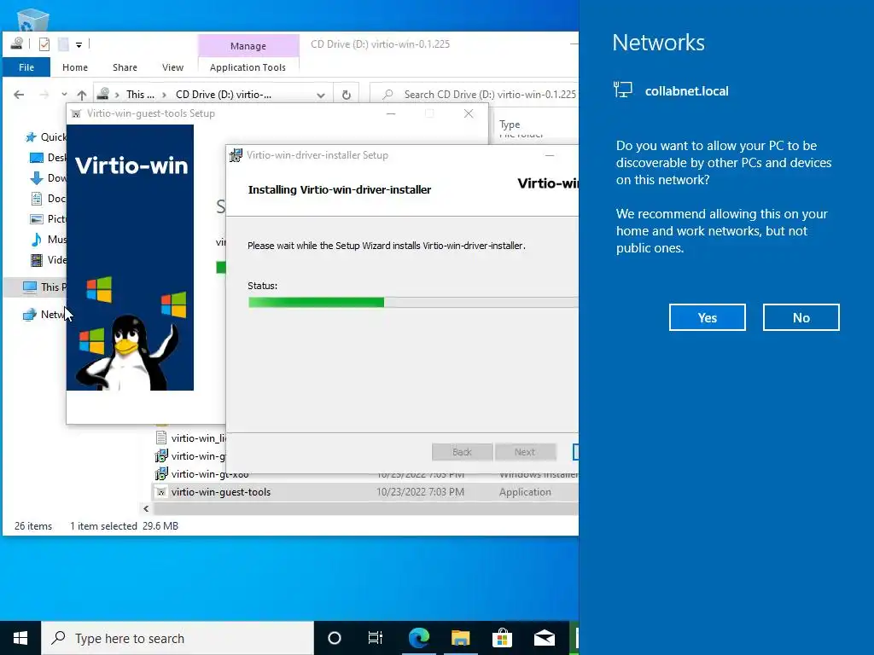Open Videos icon in navigation pane

tap(37, 260)
